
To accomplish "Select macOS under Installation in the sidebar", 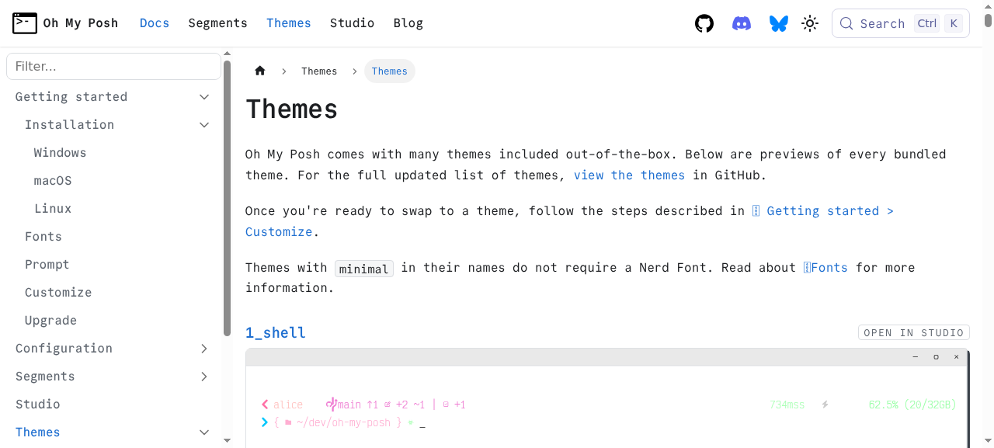I will click(x=53, y=181).
